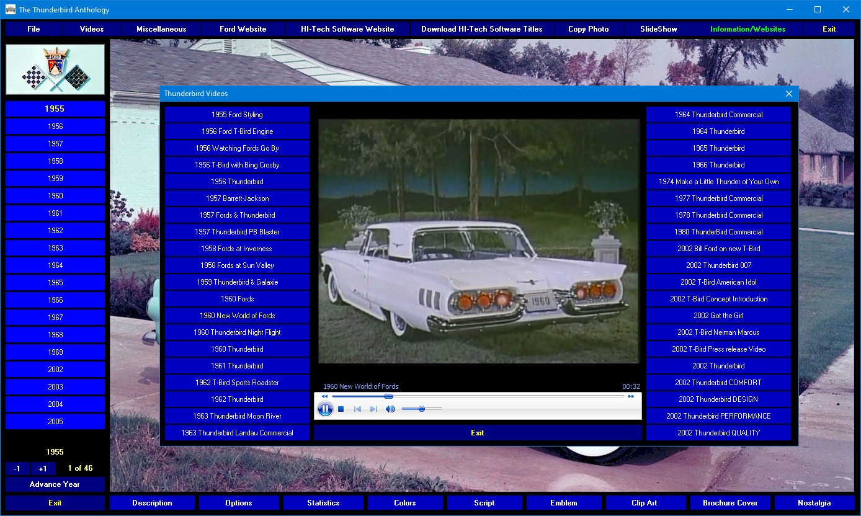This screenshot has height=516, width=861.
Task: Play 1964 Thunderbird Commercial
Action: point(718,115)
